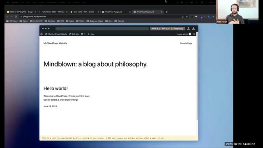Click My WordPress Website in the admin bar
The width and height of the screenshot is (263, 148).
click(56, 34)
